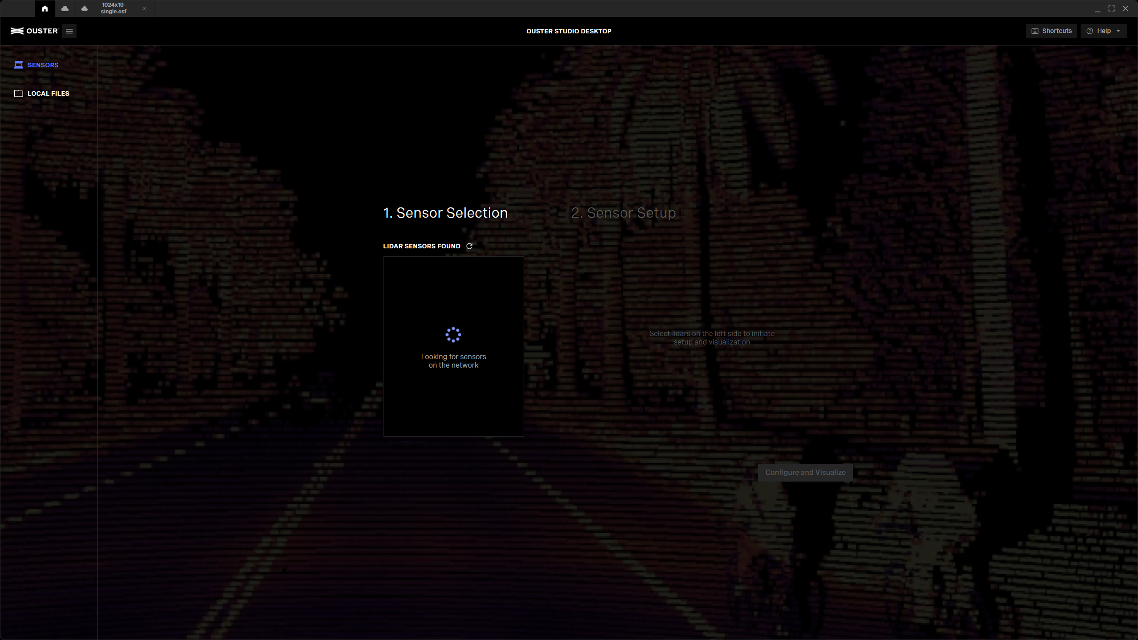This screenshot has width=1138, height=640.
Task: Refresh the lidar sensors found list
Action: [469, 246]
